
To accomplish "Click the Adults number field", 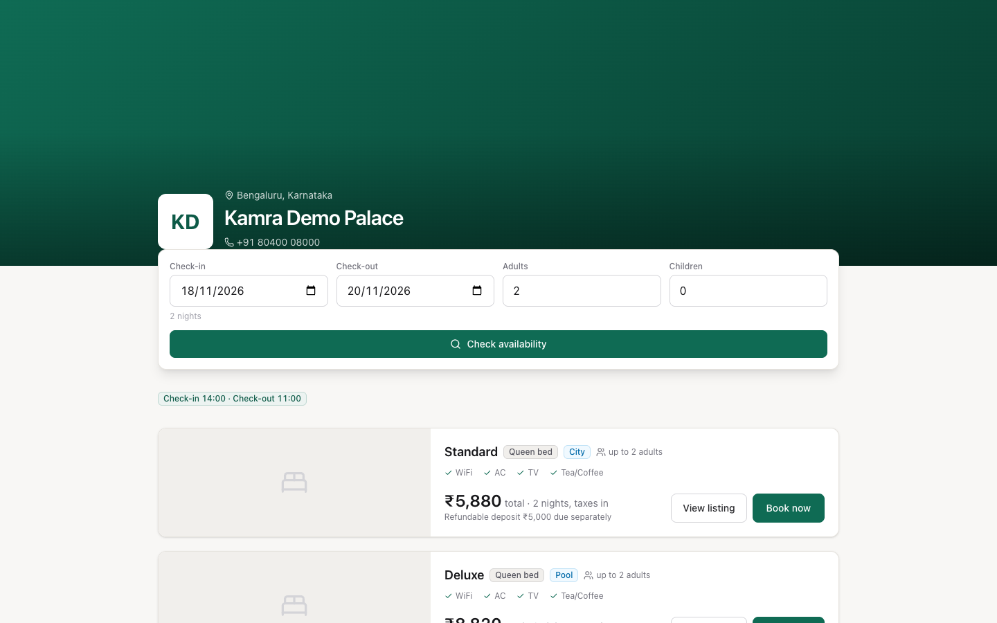I will coord(582,291).
